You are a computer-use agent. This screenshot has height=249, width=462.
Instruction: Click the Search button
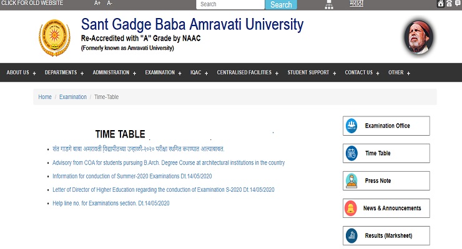tap(281, 5)
